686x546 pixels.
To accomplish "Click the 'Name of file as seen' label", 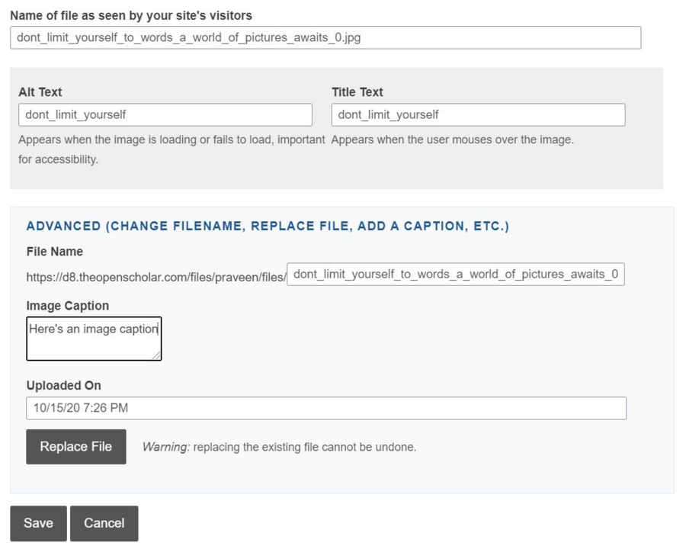I will (x=131, y=15).
